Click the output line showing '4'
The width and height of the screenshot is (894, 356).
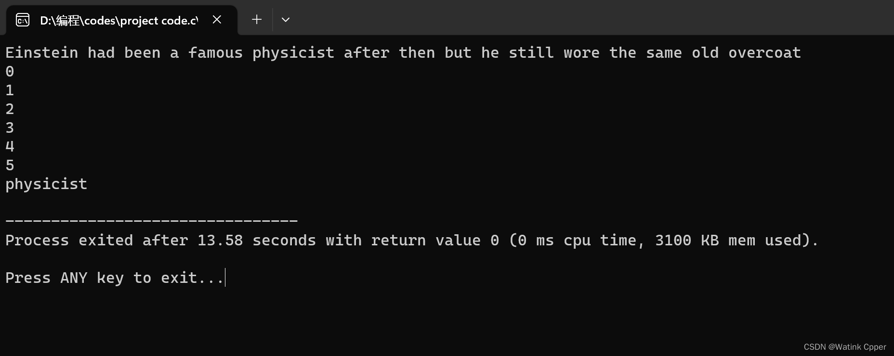10,147
